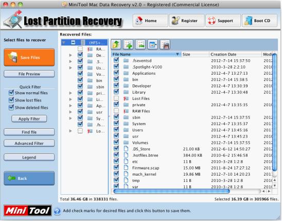Viewport: 282px width, 221px height.
Task: Select the .Spotlight-V100 row name
Action: [x=147, y=67]
